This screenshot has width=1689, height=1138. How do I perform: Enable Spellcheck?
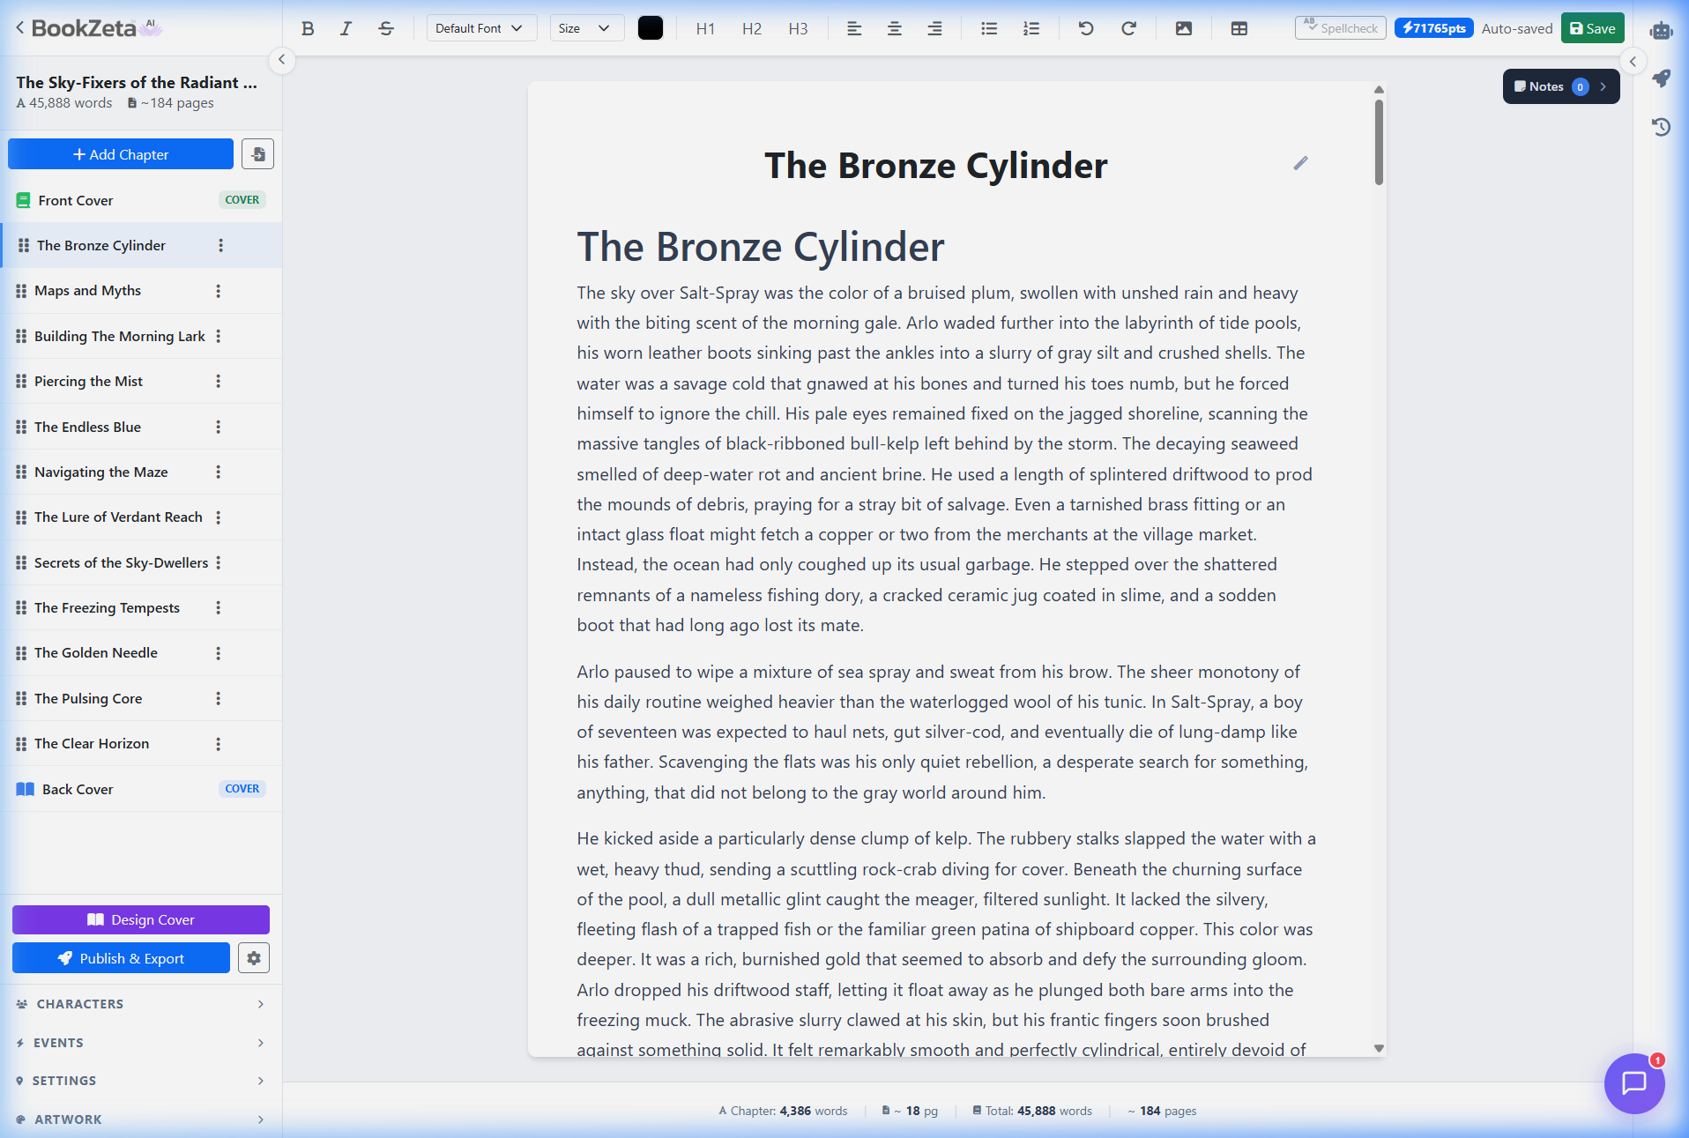click(x=1339, y=27)
